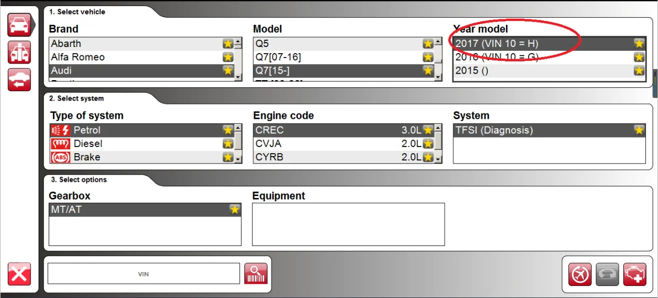
Task: Toggle favorite star for CVJA engine
Action: click(427, 144)
